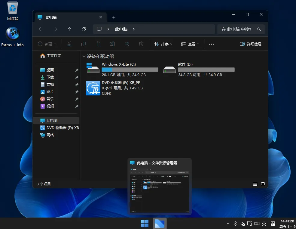
Task: Click the Delete trash can icon
Action: 141,44
